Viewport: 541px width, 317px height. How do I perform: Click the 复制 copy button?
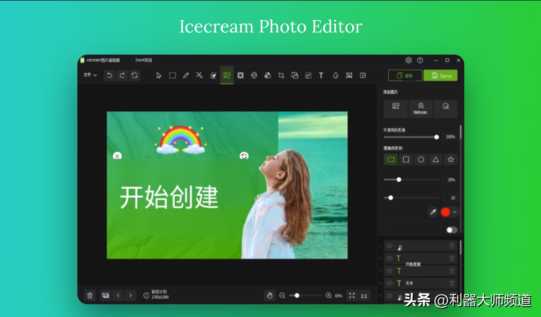(405, 76)
